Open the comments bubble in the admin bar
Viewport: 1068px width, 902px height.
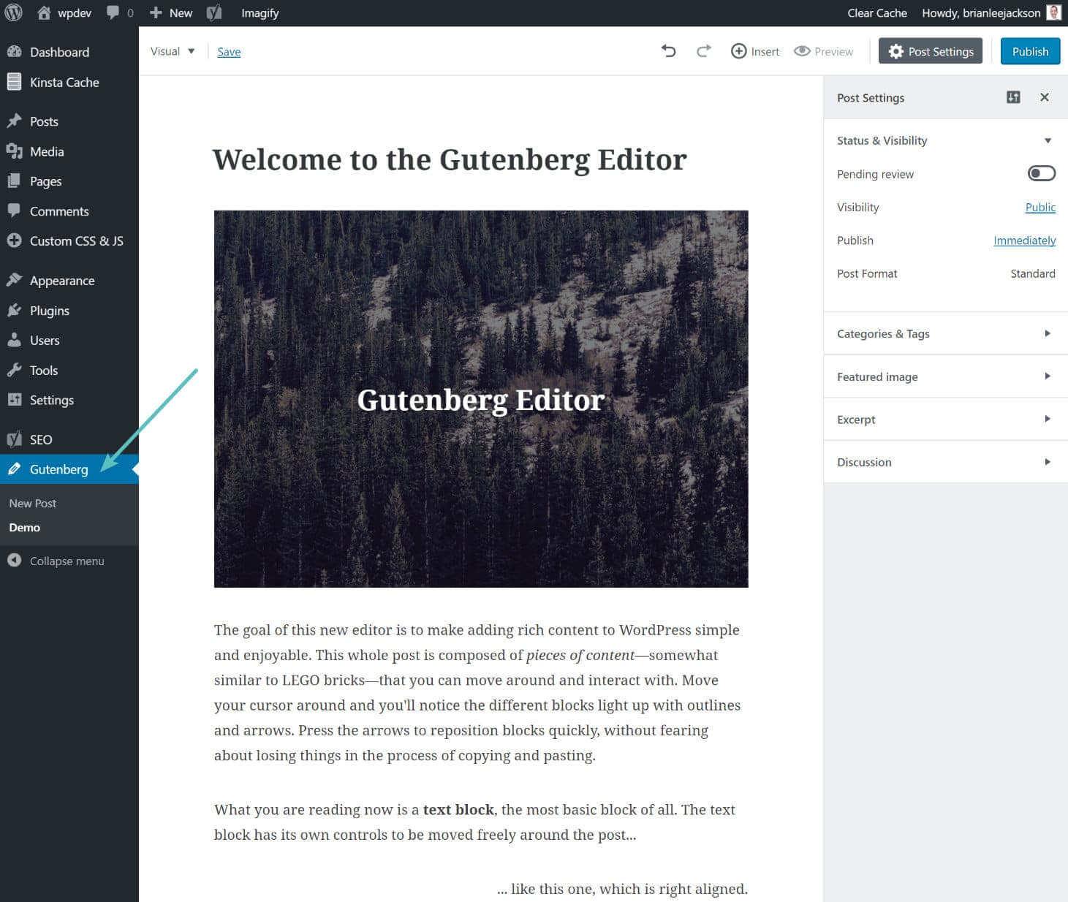[120, 12]
